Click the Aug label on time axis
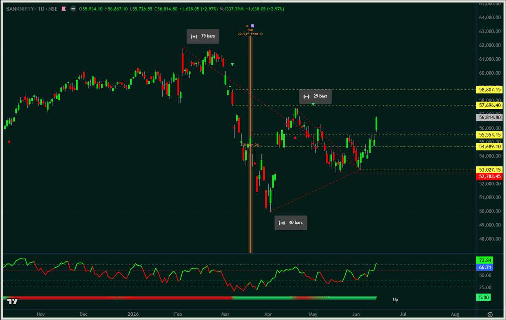 [455, 315]
